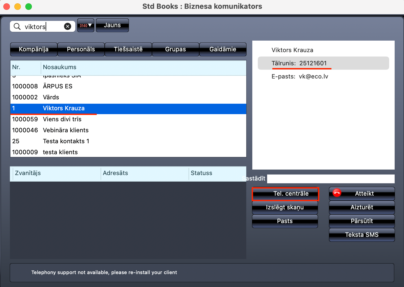Image resolution: width=404 pixels, height=287 pixels.
Task: Pick the Testa kontakts 1 entry
Action: (x=66, y=141)
